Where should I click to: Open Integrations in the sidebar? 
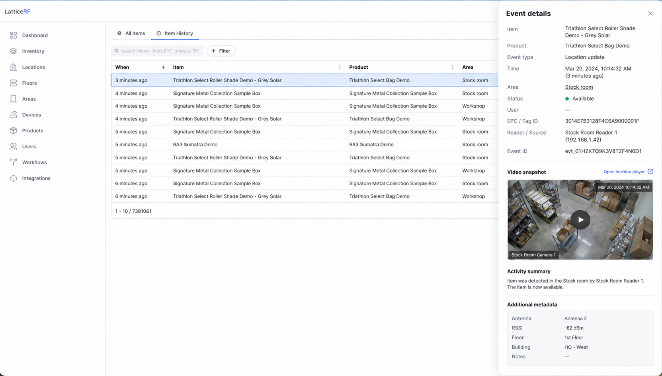(x=36, y=178)
